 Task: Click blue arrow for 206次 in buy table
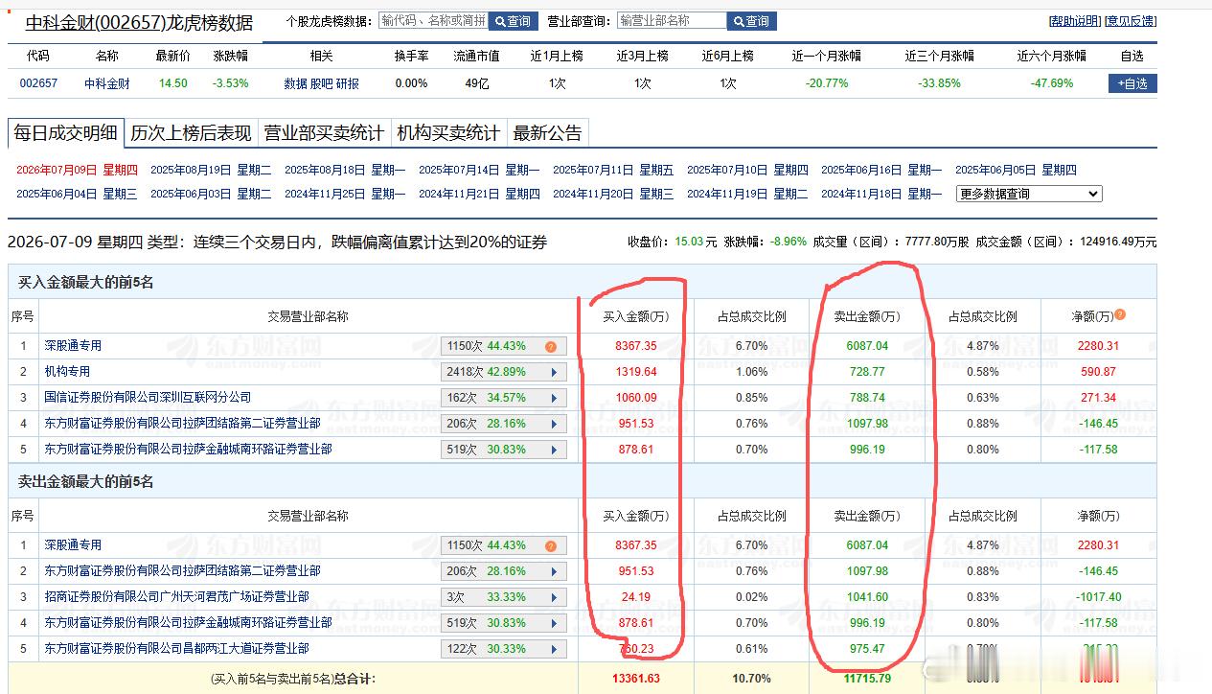[554, 424]
